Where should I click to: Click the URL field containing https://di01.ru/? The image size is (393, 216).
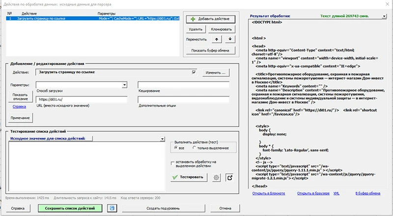(82, 99)
